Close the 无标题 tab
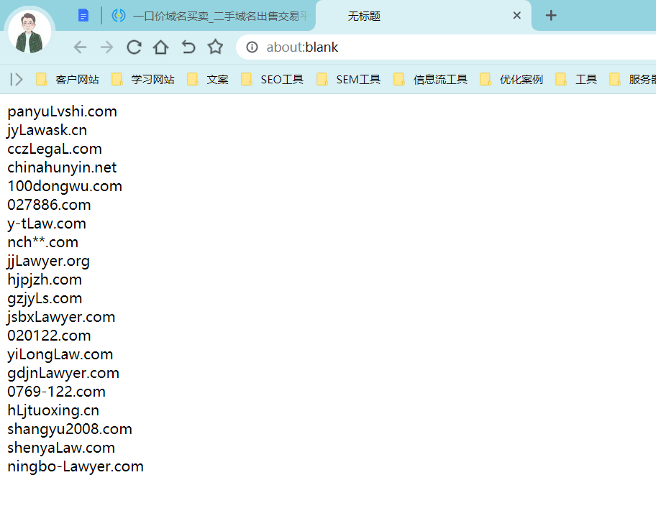This screenshot has width=656, height=526. 516,16
